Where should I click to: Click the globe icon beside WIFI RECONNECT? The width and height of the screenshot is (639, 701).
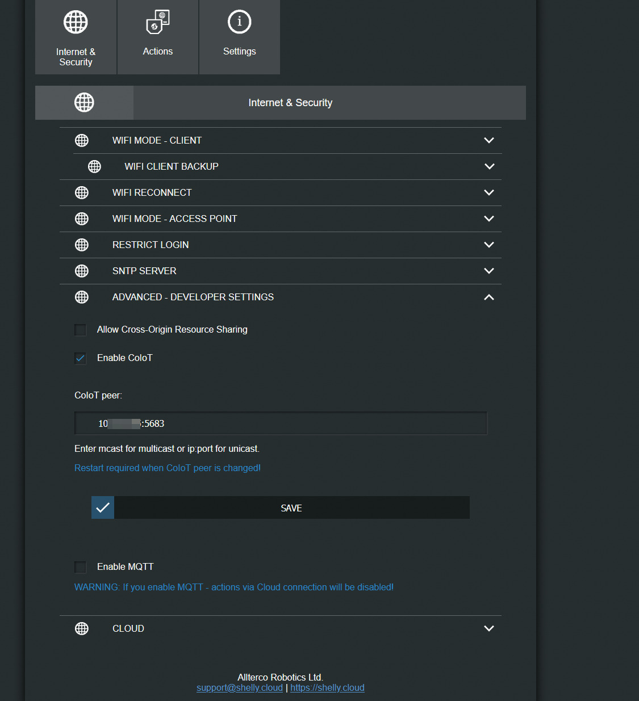pos(82,192)
